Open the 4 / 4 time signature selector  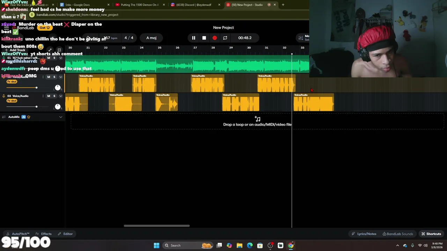[129, 38]
